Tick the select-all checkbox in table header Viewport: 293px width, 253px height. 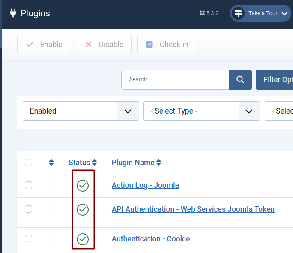click(x=28, y=163)
